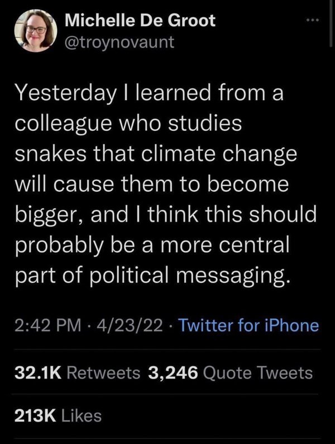Image resolution: width=335 pixels, height=444 pixels.
Task: Click the Twitter for iPhone source link
Action: [249, 325]
